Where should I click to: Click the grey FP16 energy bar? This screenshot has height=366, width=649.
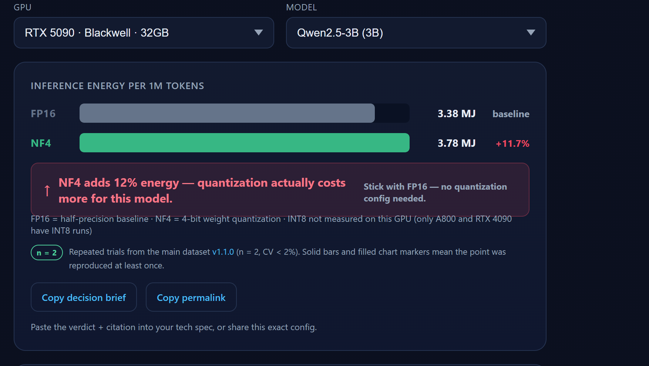click(x=227, y=113)
